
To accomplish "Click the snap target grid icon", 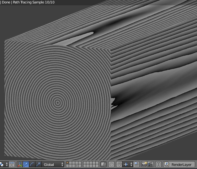I will (136, 164).
